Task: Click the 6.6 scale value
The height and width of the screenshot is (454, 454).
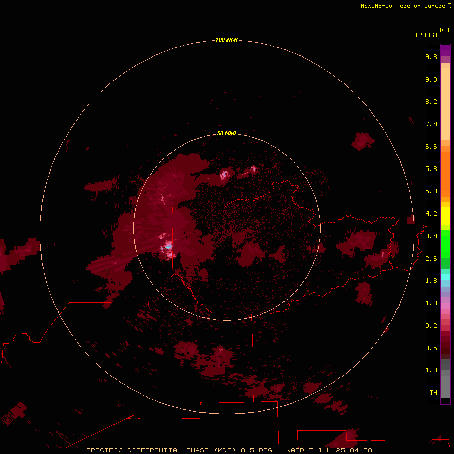Action: click(431, 146)
